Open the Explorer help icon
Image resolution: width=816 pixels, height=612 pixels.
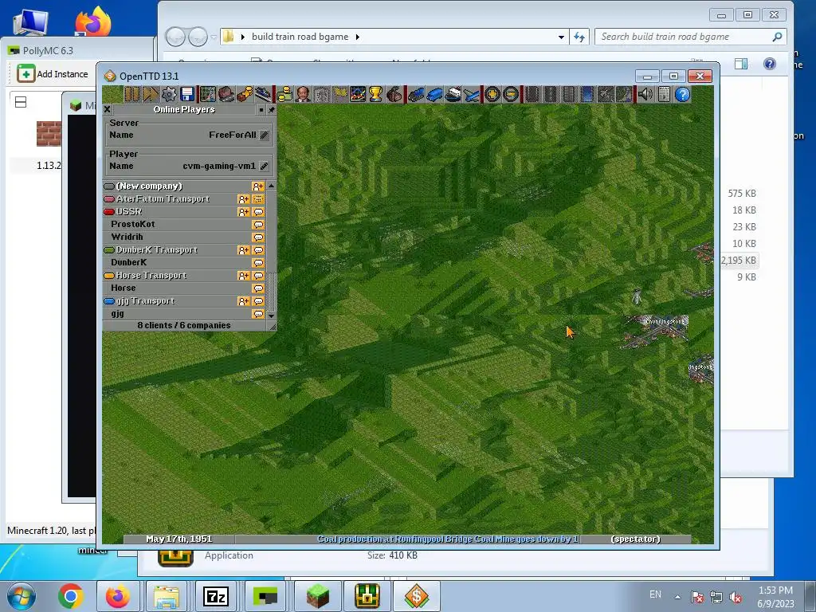(770, 64)
